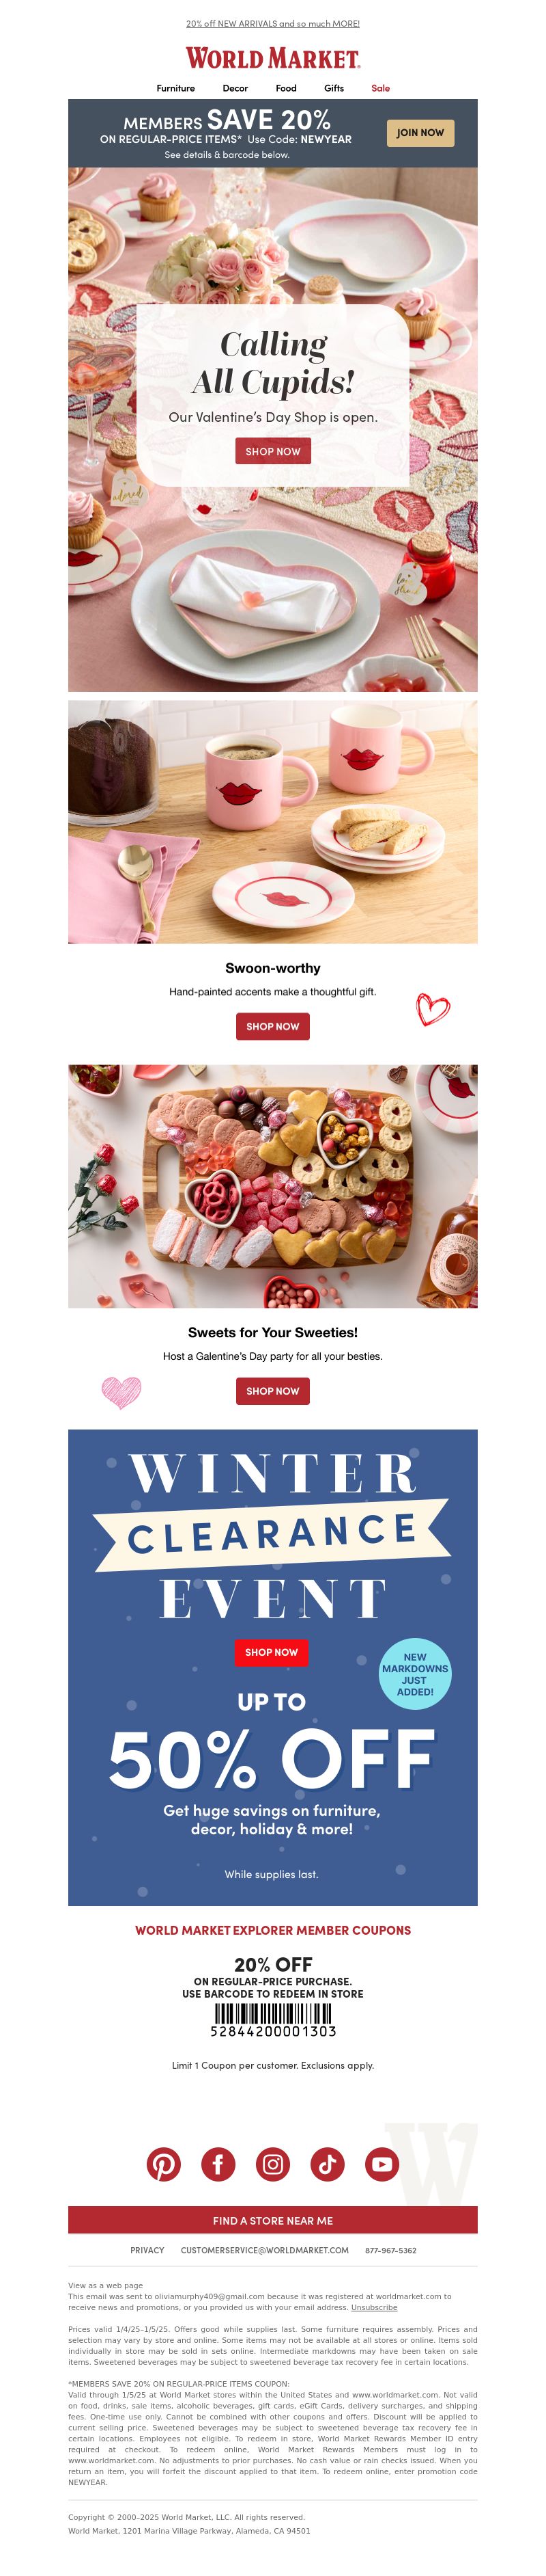
Task: Open the YouTube social icon
Action: [382, 2164]
